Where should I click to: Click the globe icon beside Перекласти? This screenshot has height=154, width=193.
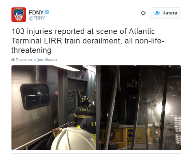(13, 60)
